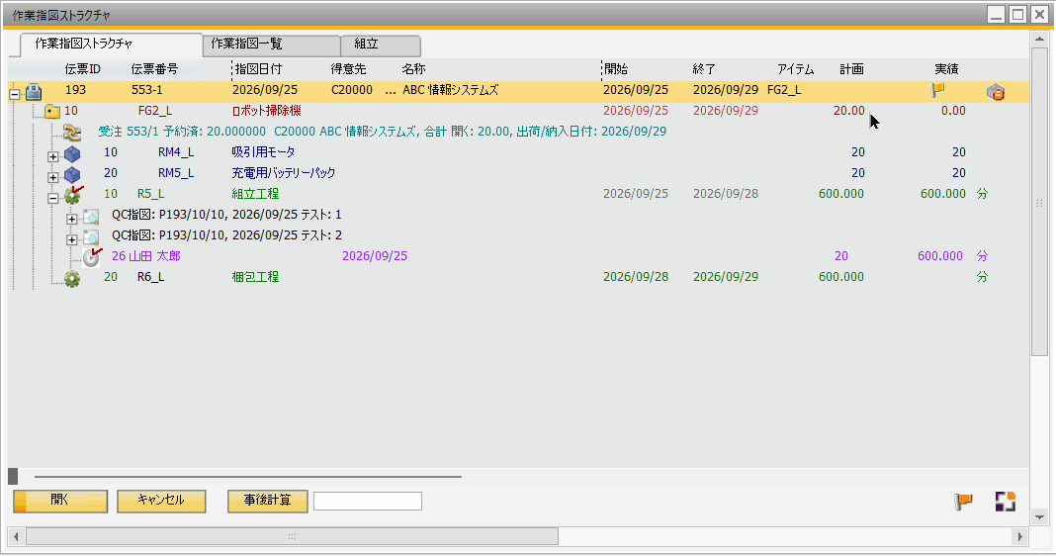The height and width of the screenshot is (556, 1056).
Task: Select the 組立工程 operation row
Action: tap(518, 194)
